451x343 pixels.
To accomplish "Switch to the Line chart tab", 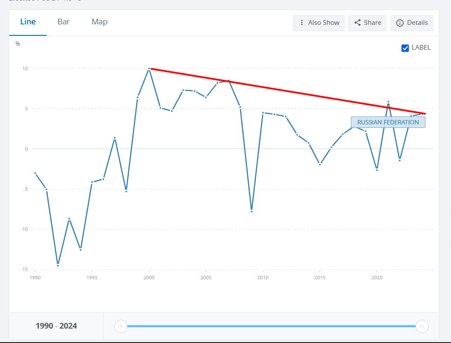I will tap(28, 22).
